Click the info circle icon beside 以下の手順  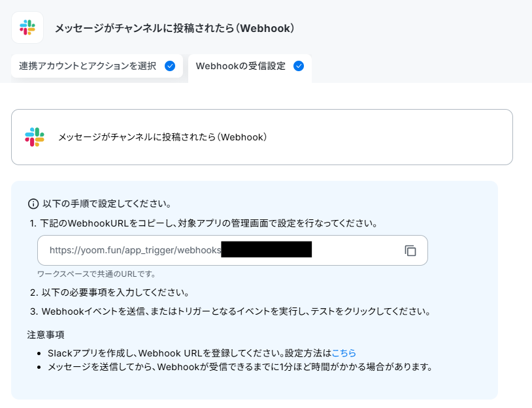coord(33,204)
